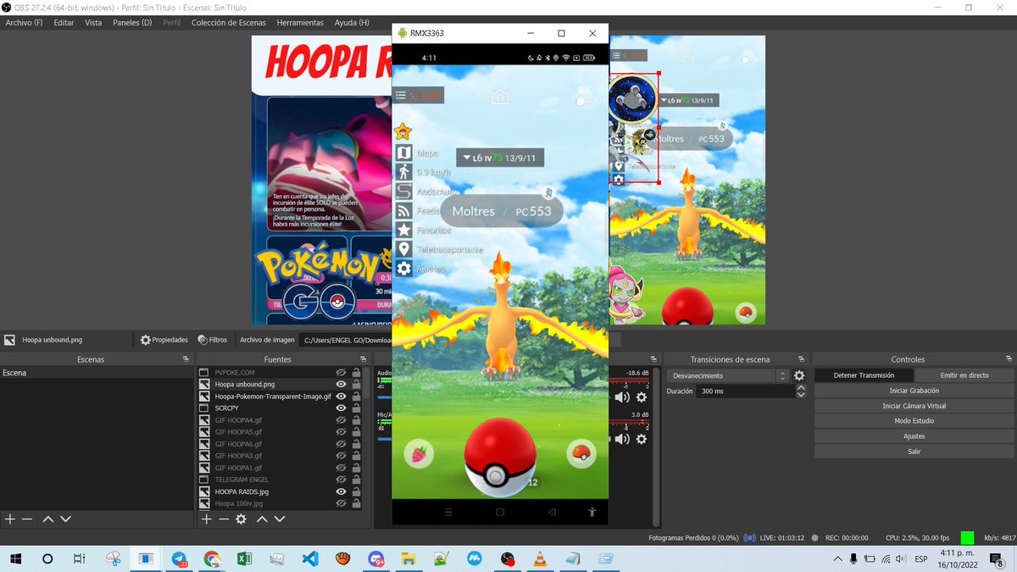Show TELEGRAM ENGEL source
The width and height of the screenshot is (1017, 572).
point(341,480)
